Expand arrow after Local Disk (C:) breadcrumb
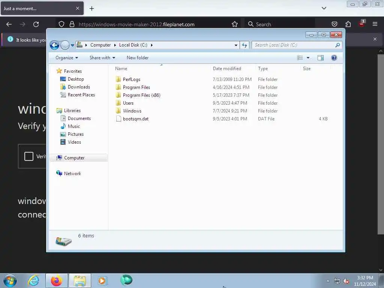The width and height of the screenshot is (384, 288). click(152, 45)
